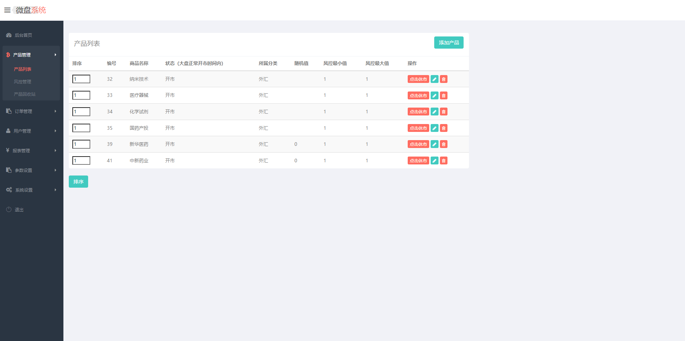Click the 排序 button below table

[x=78, y=182]
